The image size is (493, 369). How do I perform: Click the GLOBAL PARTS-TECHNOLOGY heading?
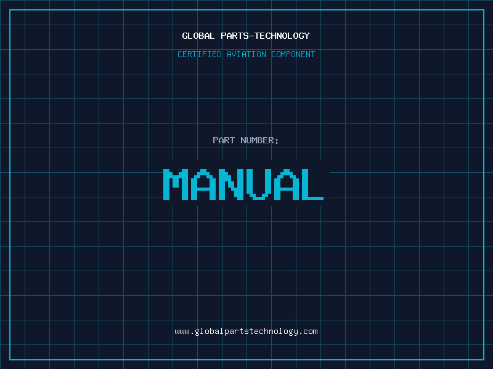pyautogui.click(x=246, y=36)
